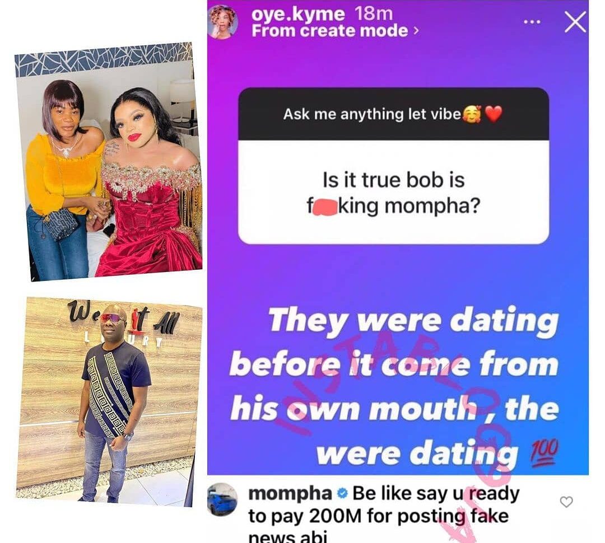Open the mompha username link
The height and width of the screenshot is (543, 605).
pos(290,493)
